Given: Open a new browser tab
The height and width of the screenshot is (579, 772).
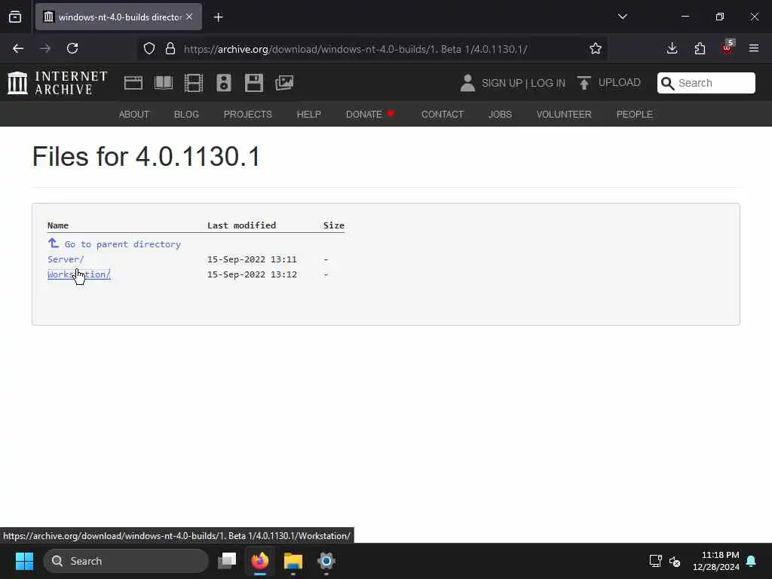Looking at the screenshot, I should click(218, 17).
